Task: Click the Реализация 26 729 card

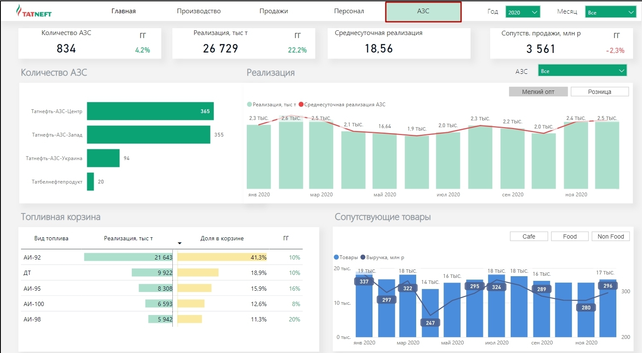Action: 244,43
